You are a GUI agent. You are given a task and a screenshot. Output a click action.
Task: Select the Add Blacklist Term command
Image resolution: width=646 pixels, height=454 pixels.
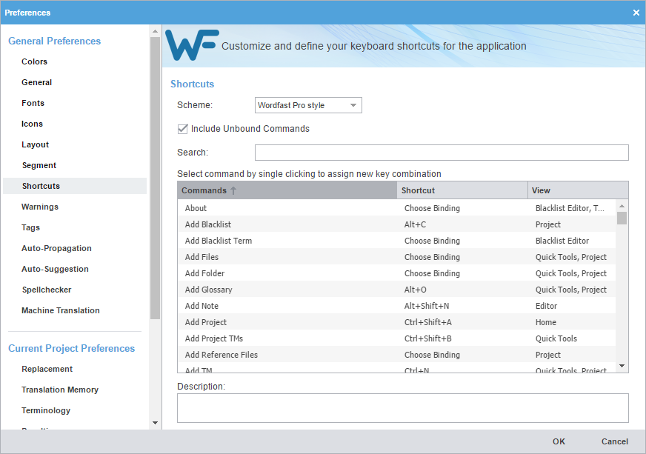[397, 241]
